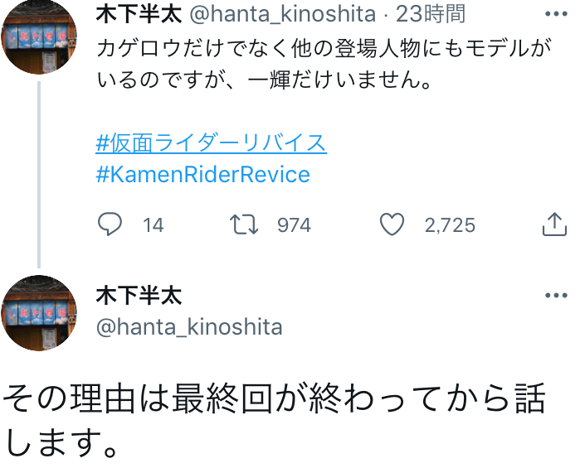Click the @hanta_kinoshita handle next to 23時間
The height and width of the screenshot is (468, 580).
click(x=283, y=14)
